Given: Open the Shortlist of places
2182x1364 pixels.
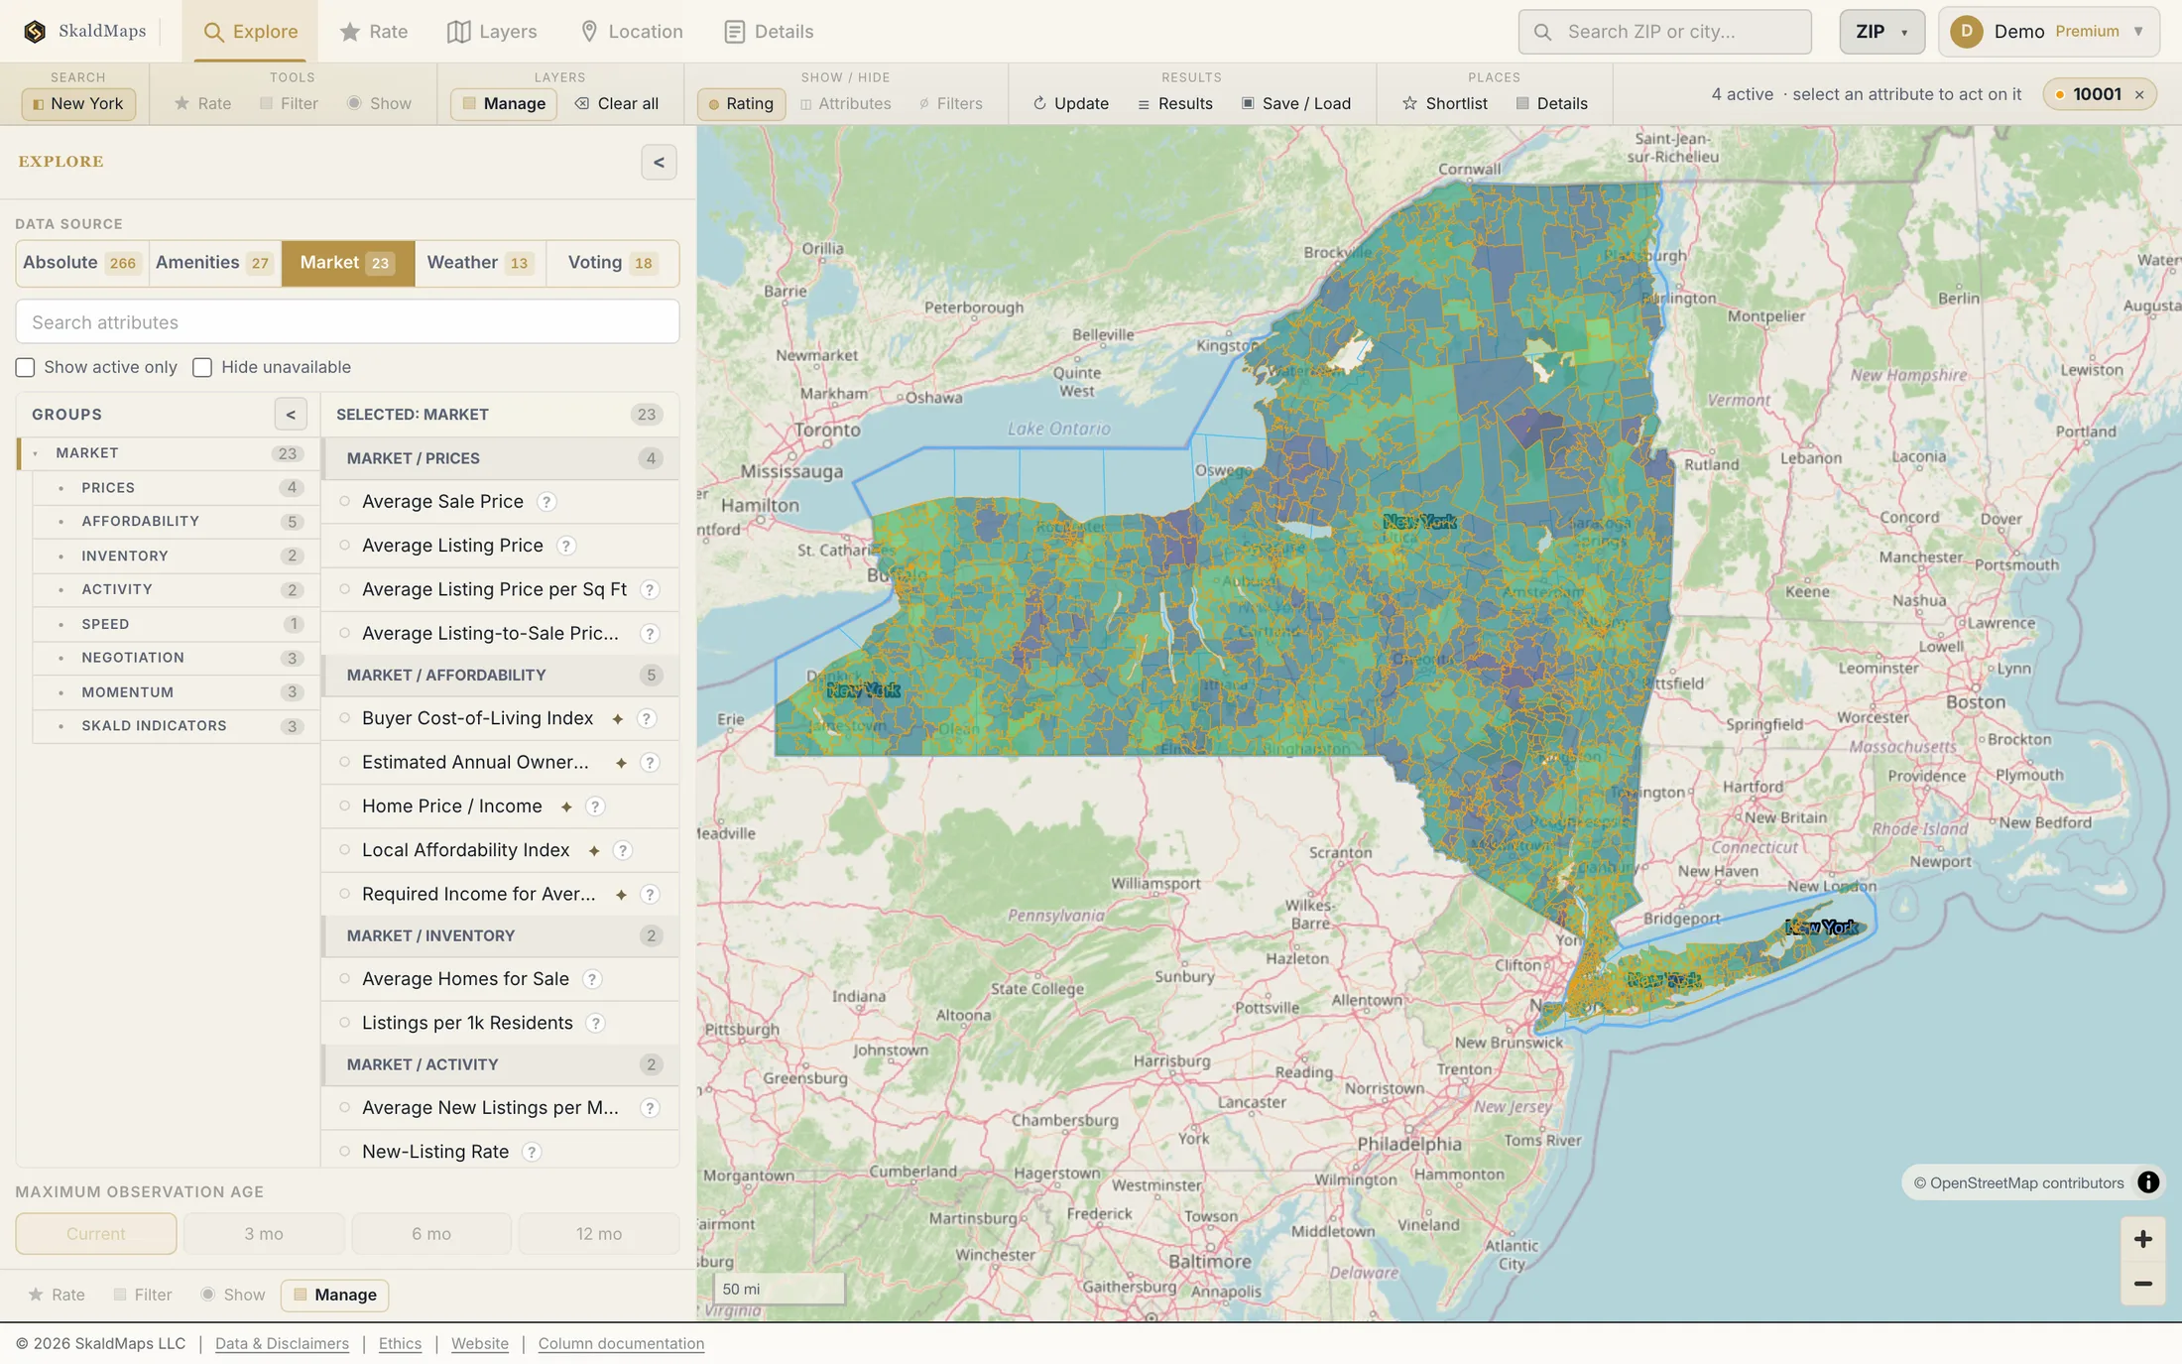Looking at the screenshot, I should click(1444, 103).
